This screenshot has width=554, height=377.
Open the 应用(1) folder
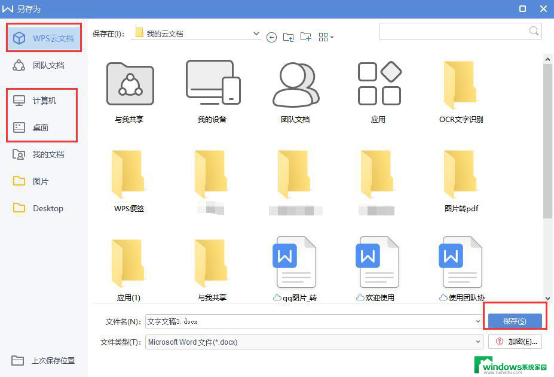(x=128, y=270)
